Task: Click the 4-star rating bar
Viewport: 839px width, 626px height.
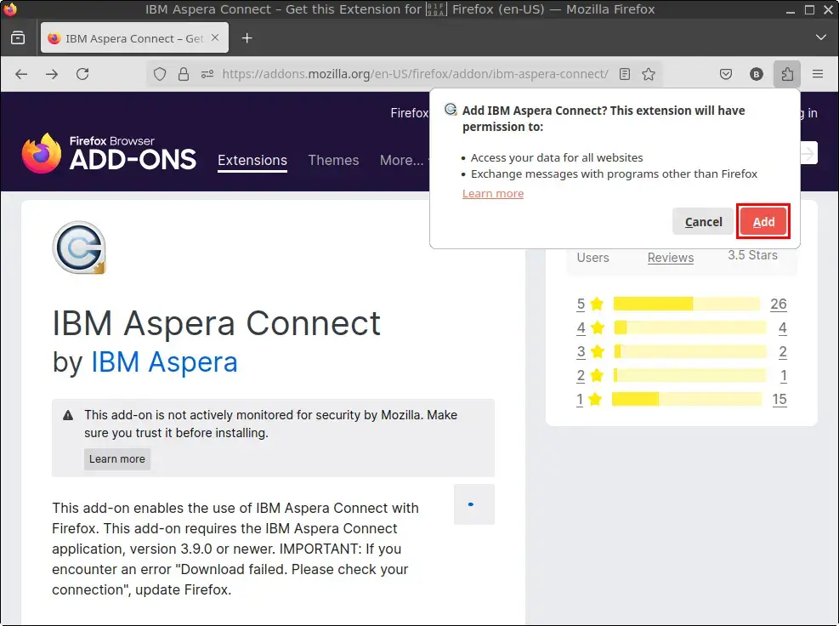Action: (x=690, y=327)
